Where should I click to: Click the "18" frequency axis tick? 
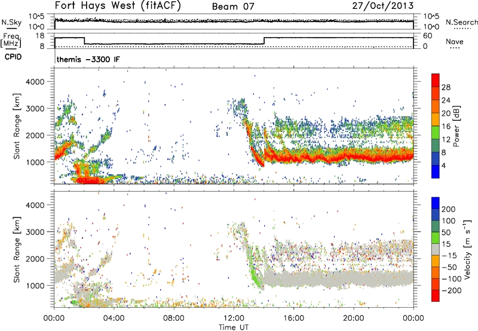(x=40, y=36)
